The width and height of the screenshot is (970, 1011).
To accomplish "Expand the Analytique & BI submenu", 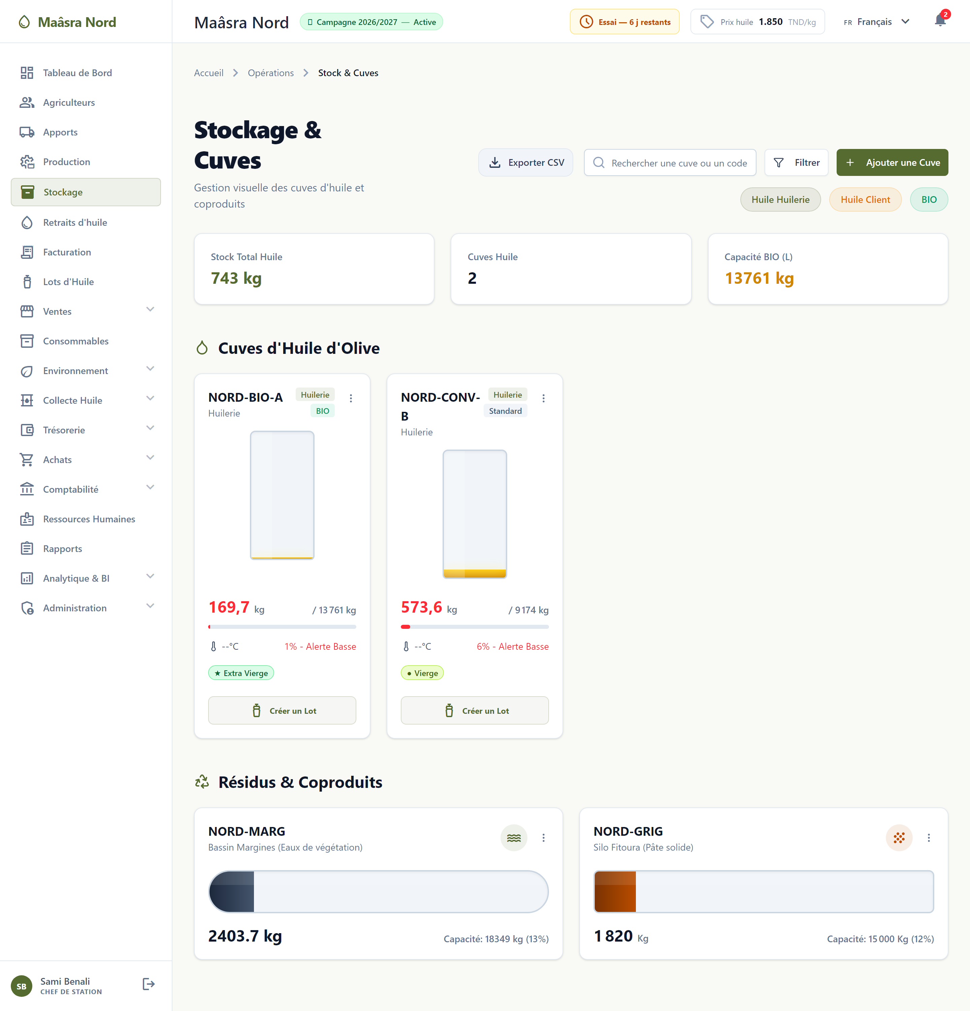I will click(x=150, y=576).
